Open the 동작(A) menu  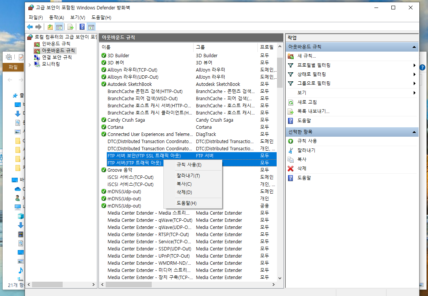click(57, 17)
